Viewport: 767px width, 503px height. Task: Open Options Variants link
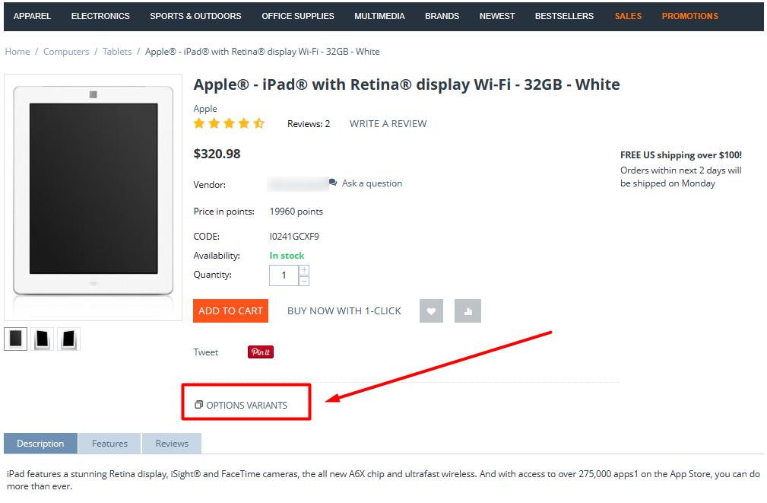pos(241,405)
